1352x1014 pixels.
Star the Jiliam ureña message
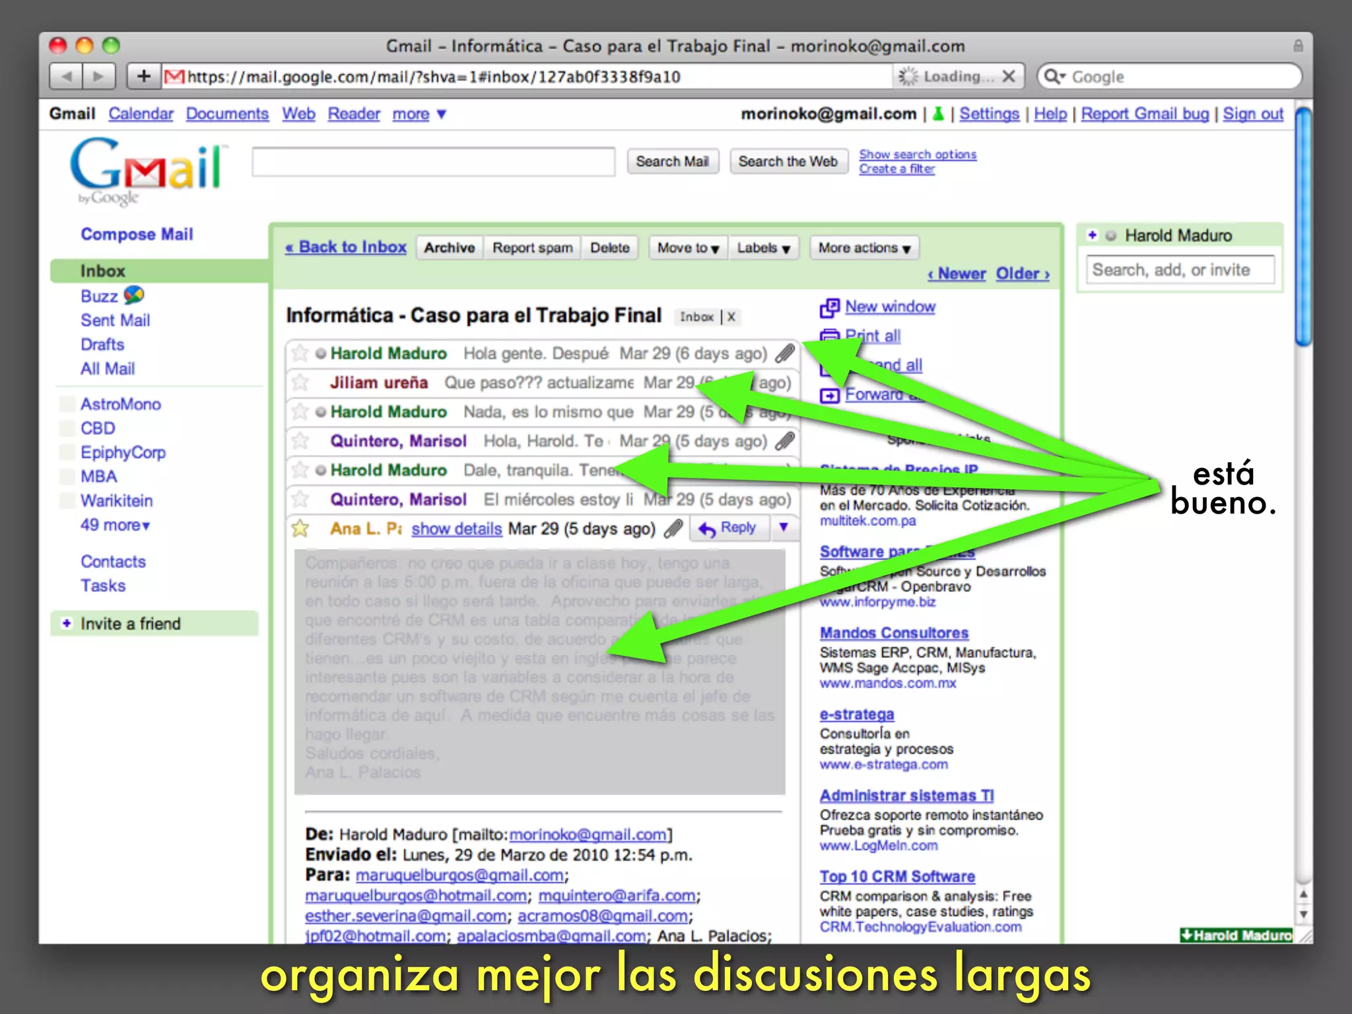[300, 382]
